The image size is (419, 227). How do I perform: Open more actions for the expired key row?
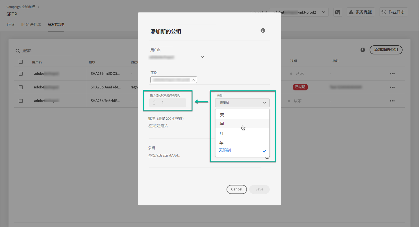392,87
